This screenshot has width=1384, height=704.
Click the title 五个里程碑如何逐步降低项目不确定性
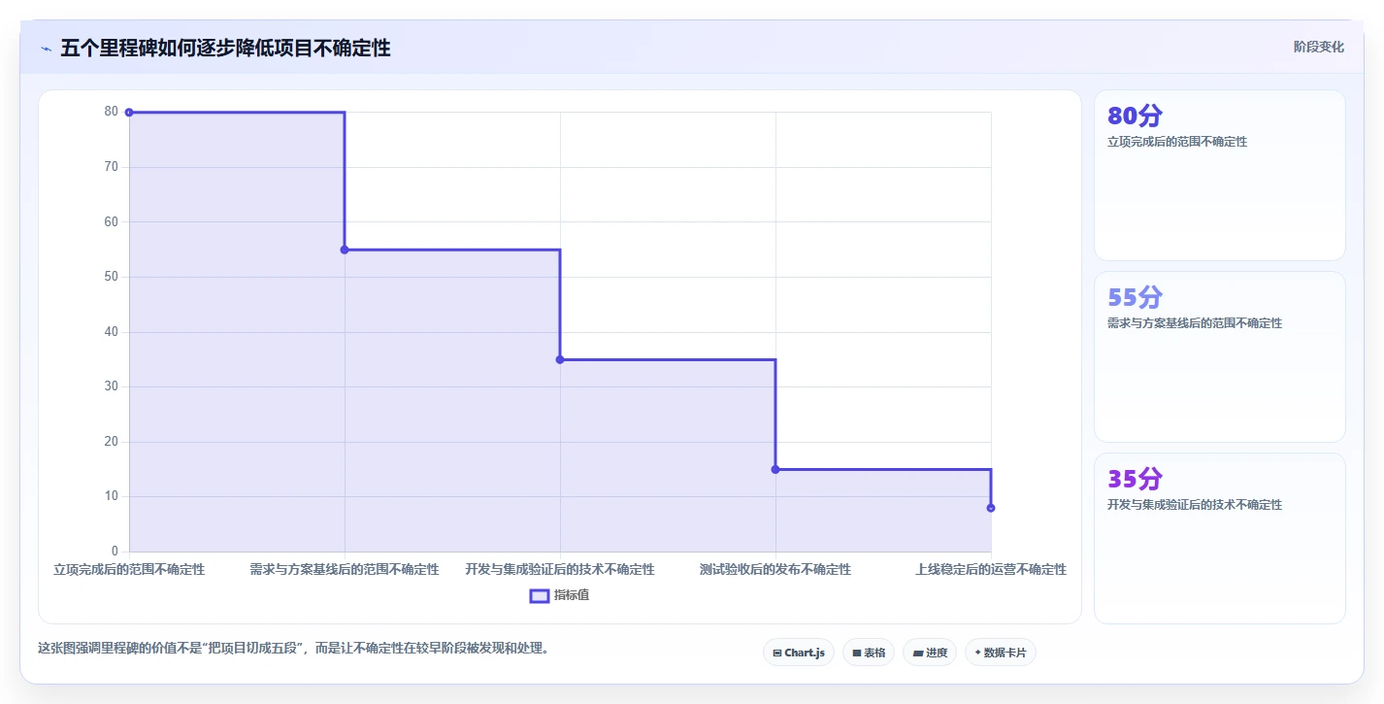[x=225, y=49]
